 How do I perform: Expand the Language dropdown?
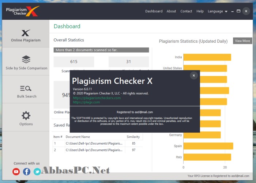(218, 11)
